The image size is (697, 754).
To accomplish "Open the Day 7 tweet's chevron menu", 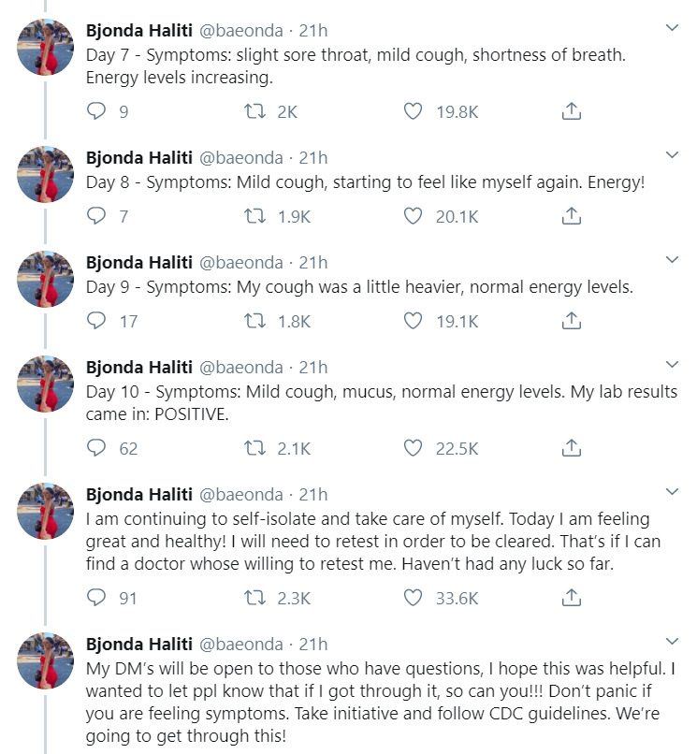I will tap(672, 28).
